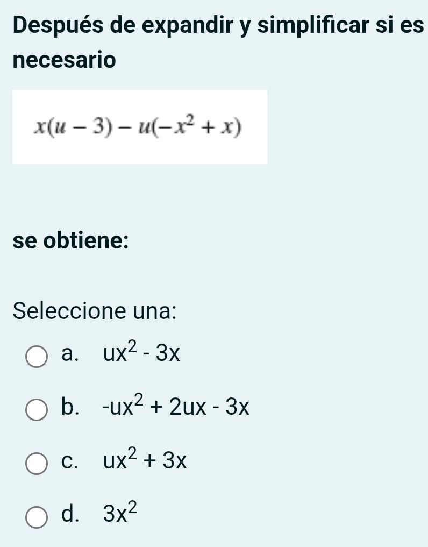Viewport: 428px width, 547px height.
Task: Click the white math expression image box
Action: 140,127
